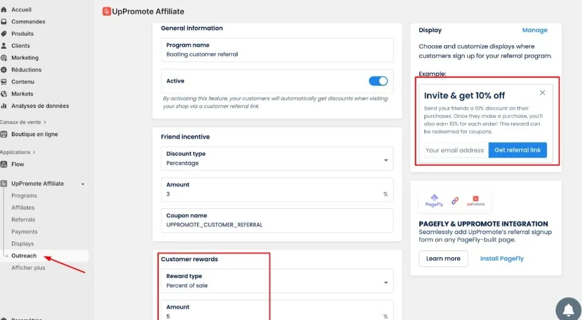Select the Outreach menu item
This screenshot has width=582, height=320.
click(x=24, y=256)
